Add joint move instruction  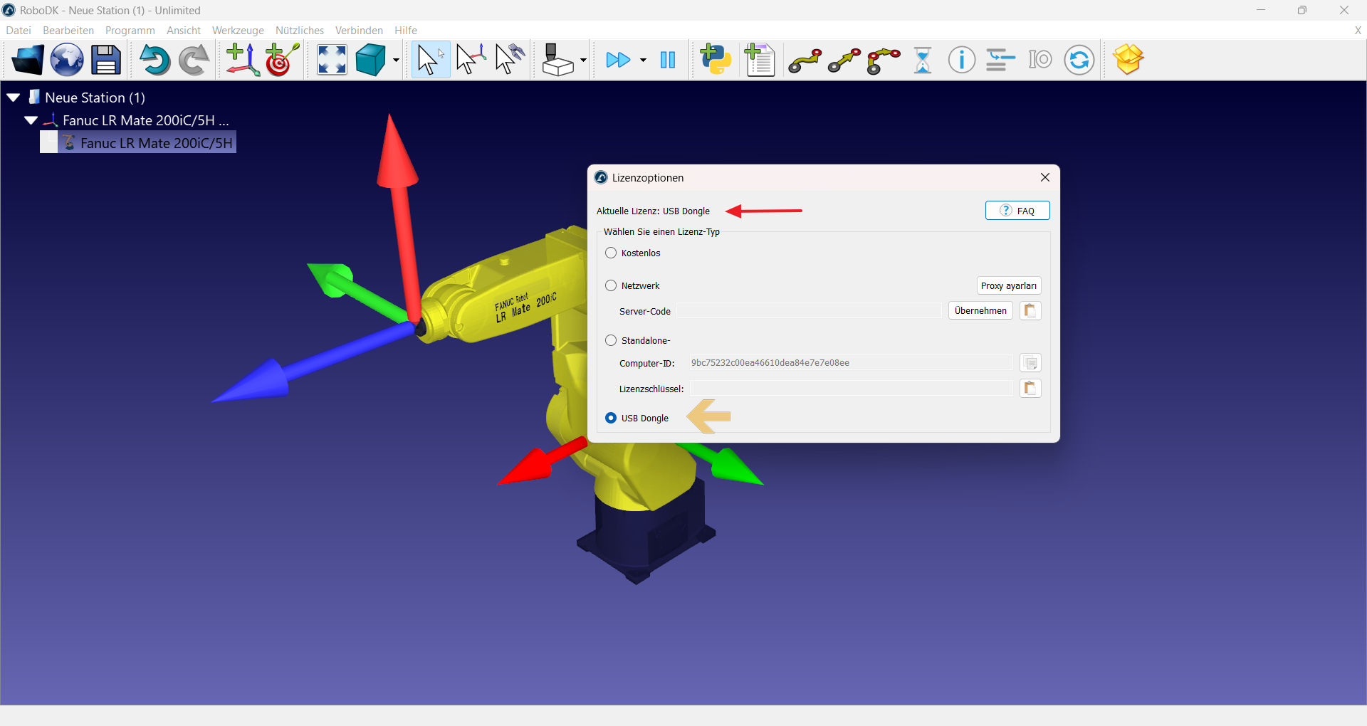tap(805, 61)
